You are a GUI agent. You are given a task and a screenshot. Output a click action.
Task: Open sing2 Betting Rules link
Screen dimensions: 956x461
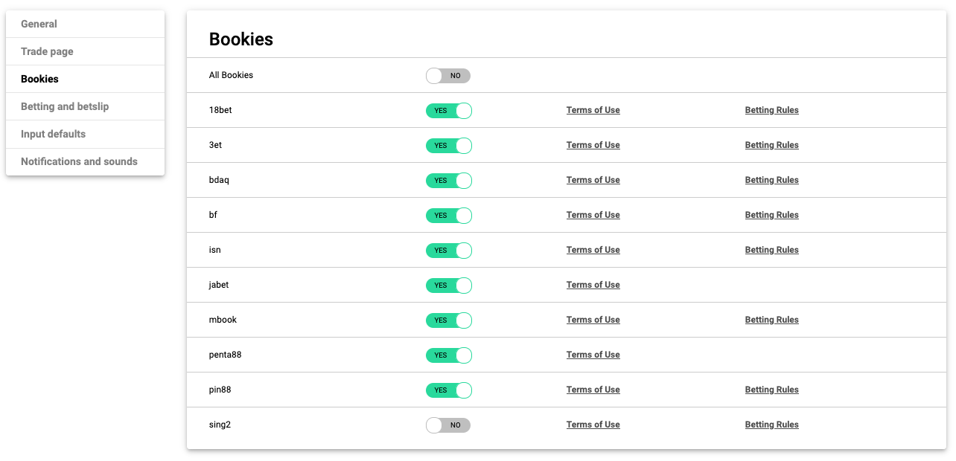tap(771, 425)
